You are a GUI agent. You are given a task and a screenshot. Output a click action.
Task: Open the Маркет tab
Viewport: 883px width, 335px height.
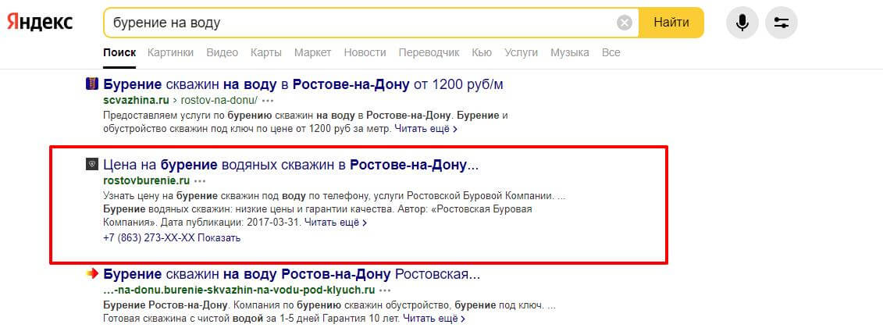pyautogui.click(x=312, y=52)
